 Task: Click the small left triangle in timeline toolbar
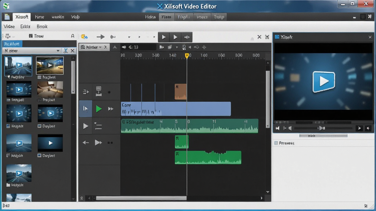[190, 47]
